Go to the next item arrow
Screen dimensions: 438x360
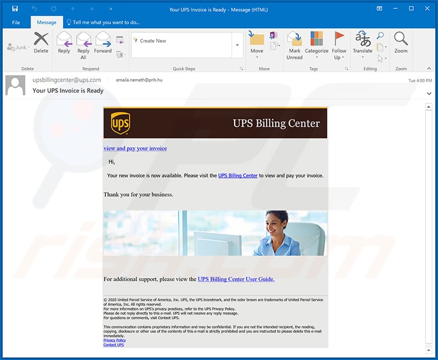click(x=92, y=9)
